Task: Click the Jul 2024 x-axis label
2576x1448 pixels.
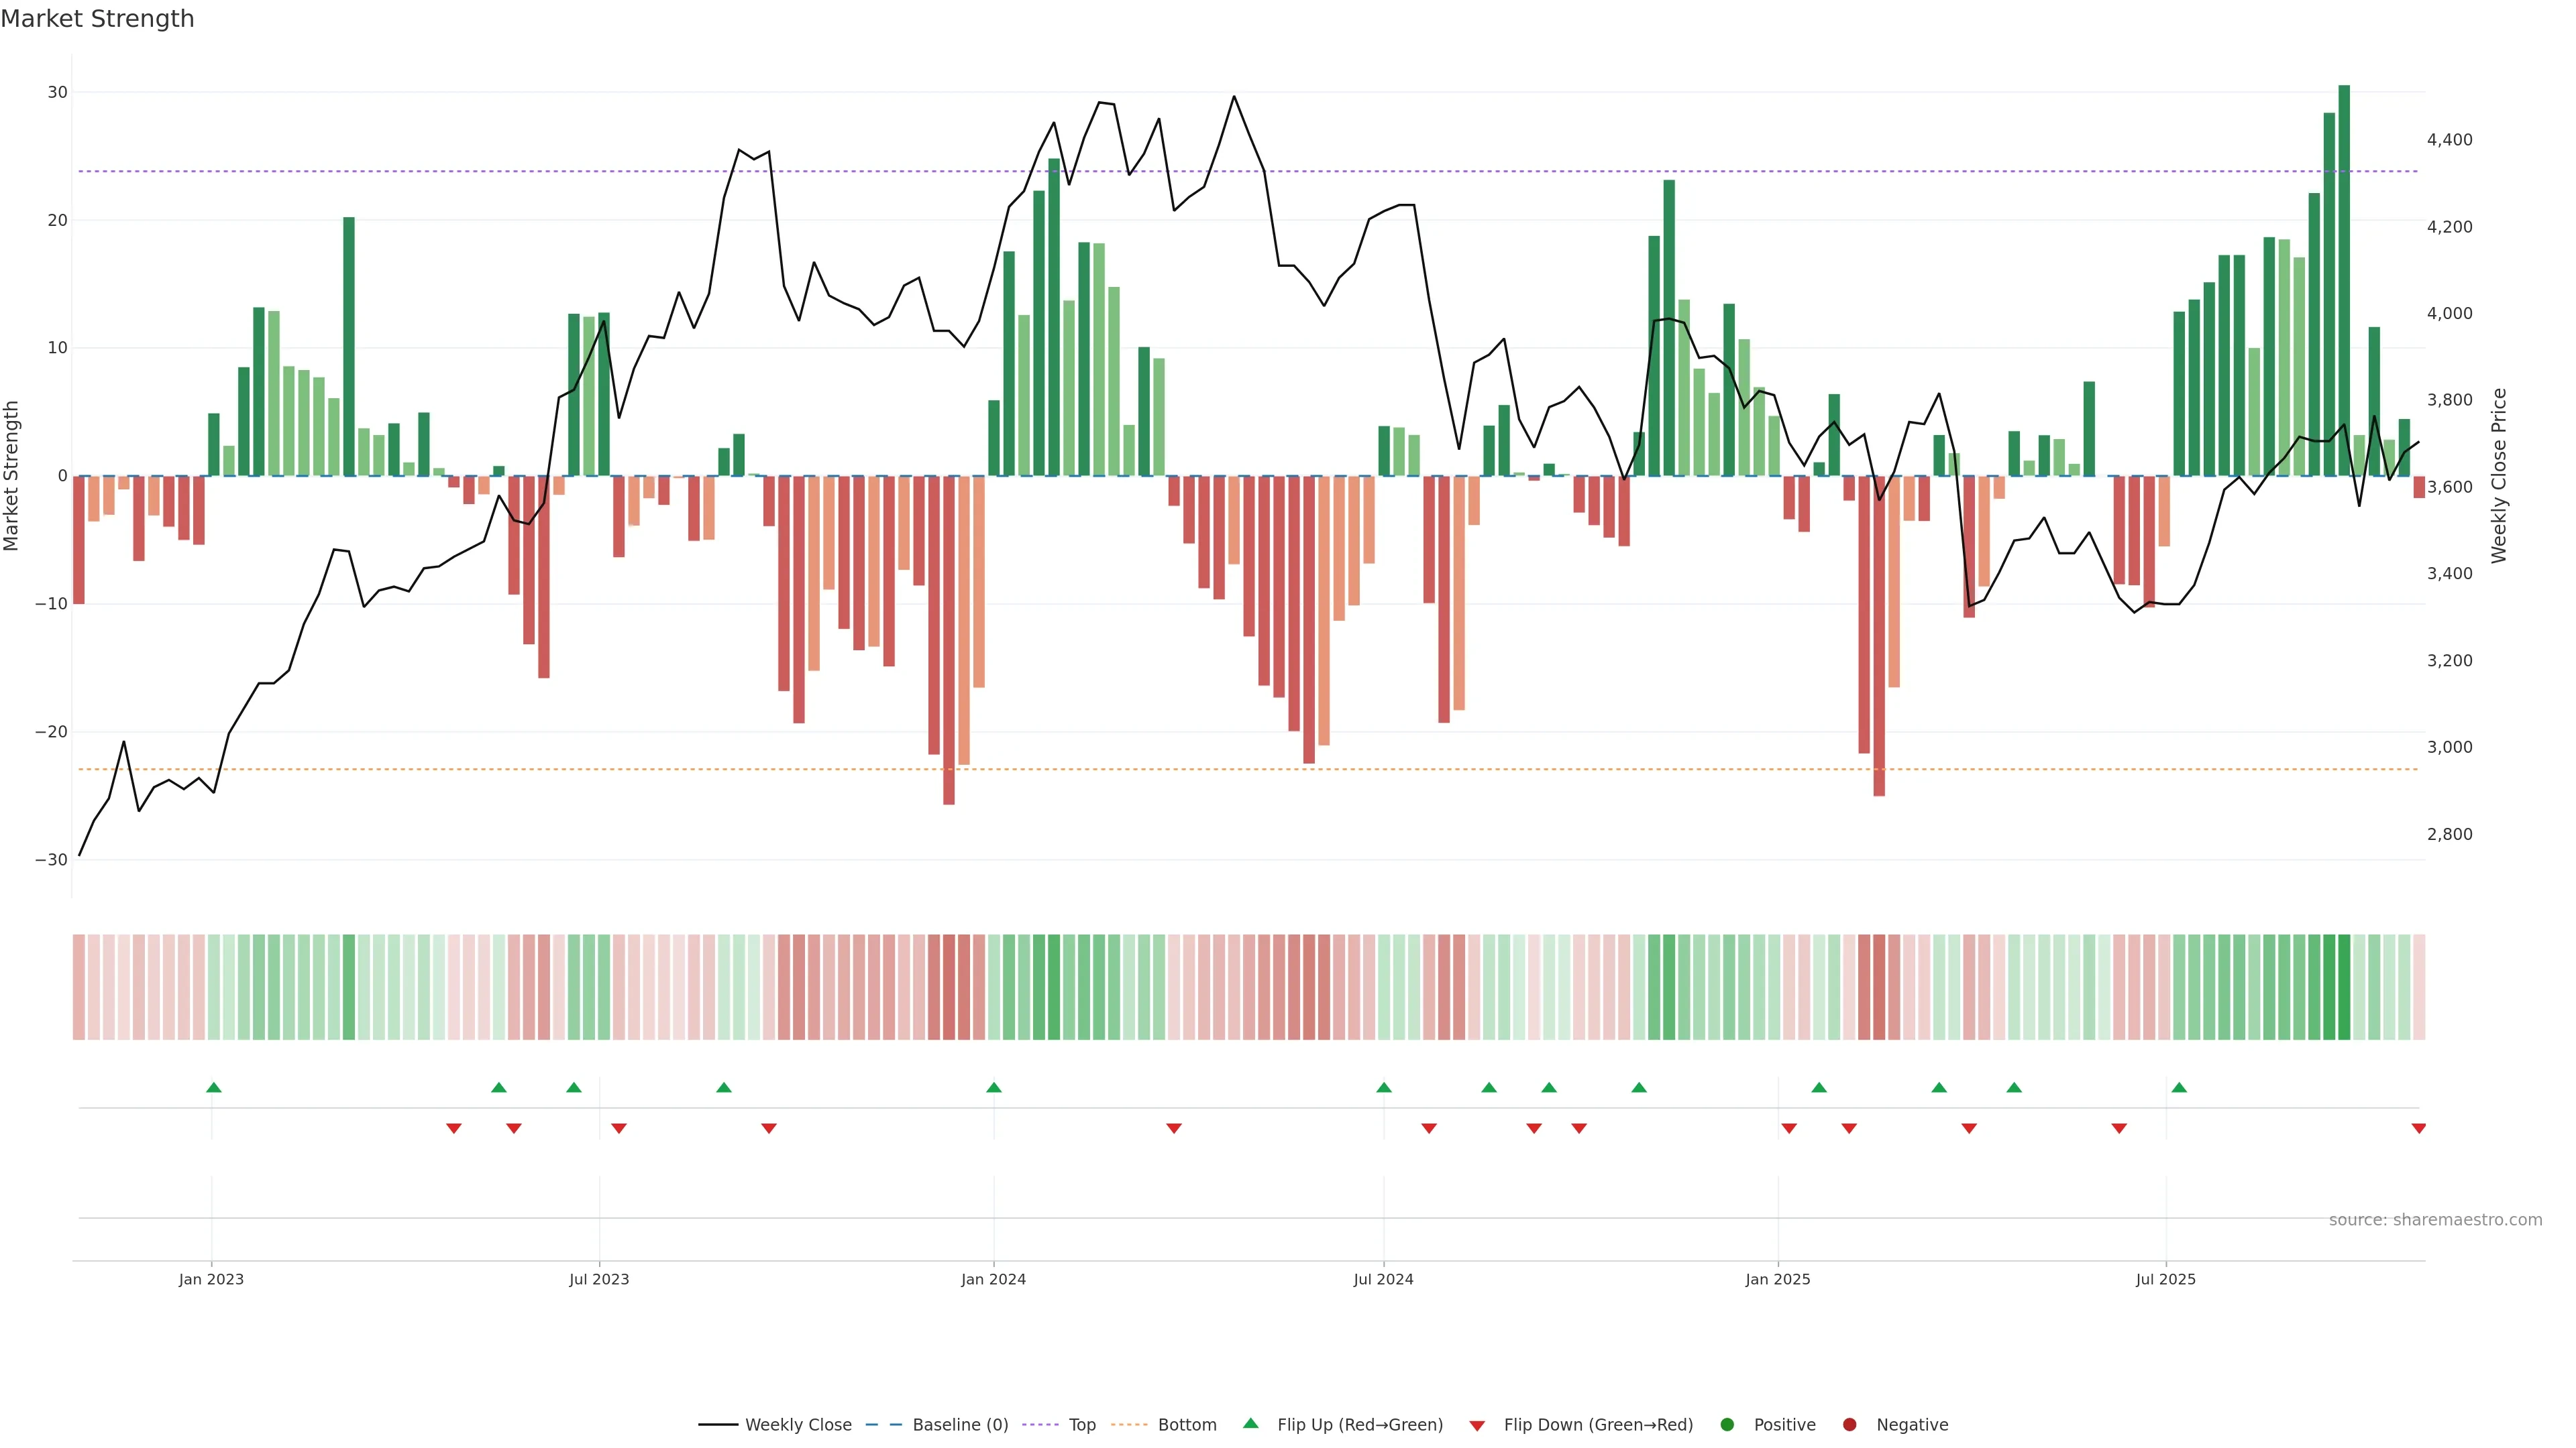Action: (1383, 1279)
